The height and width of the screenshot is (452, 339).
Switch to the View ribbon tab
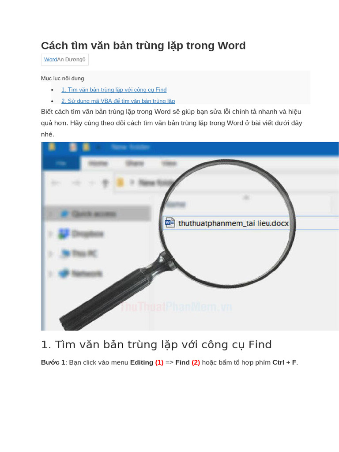coord(169,163)
